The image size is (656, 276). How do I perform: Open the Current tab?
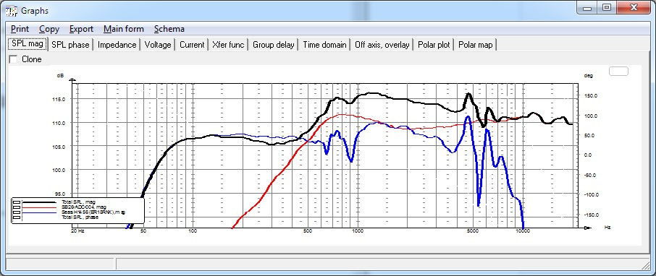coord(192,45)
